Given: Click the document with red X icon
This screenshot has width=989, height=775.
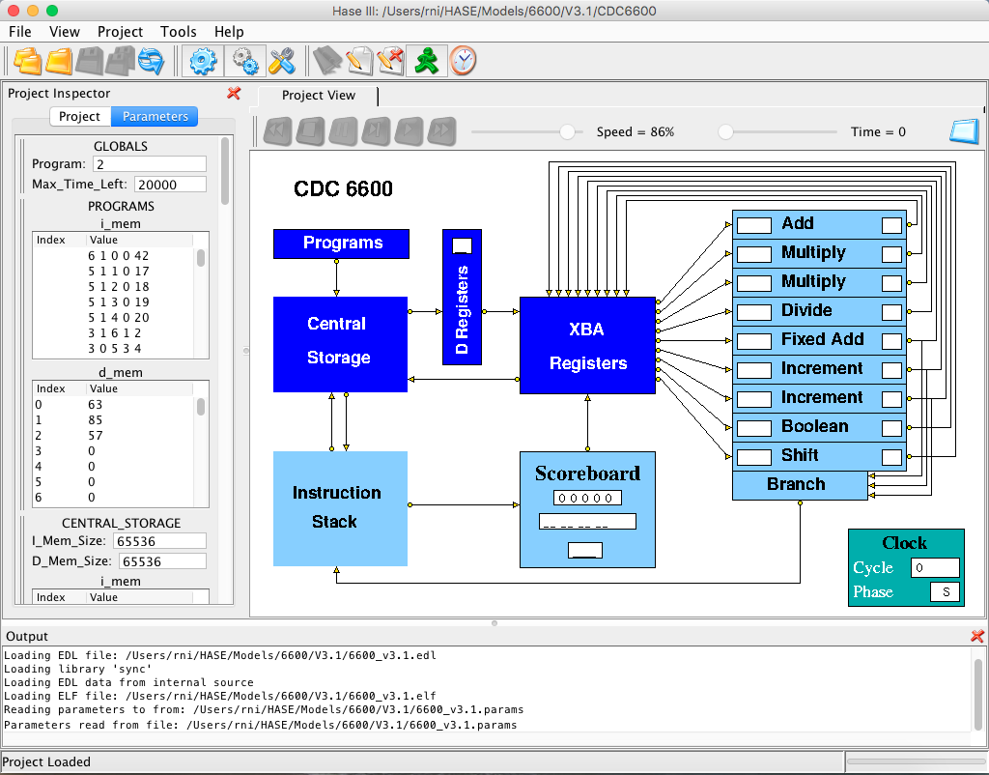Looking at the screenshot, I should [390, 61].
